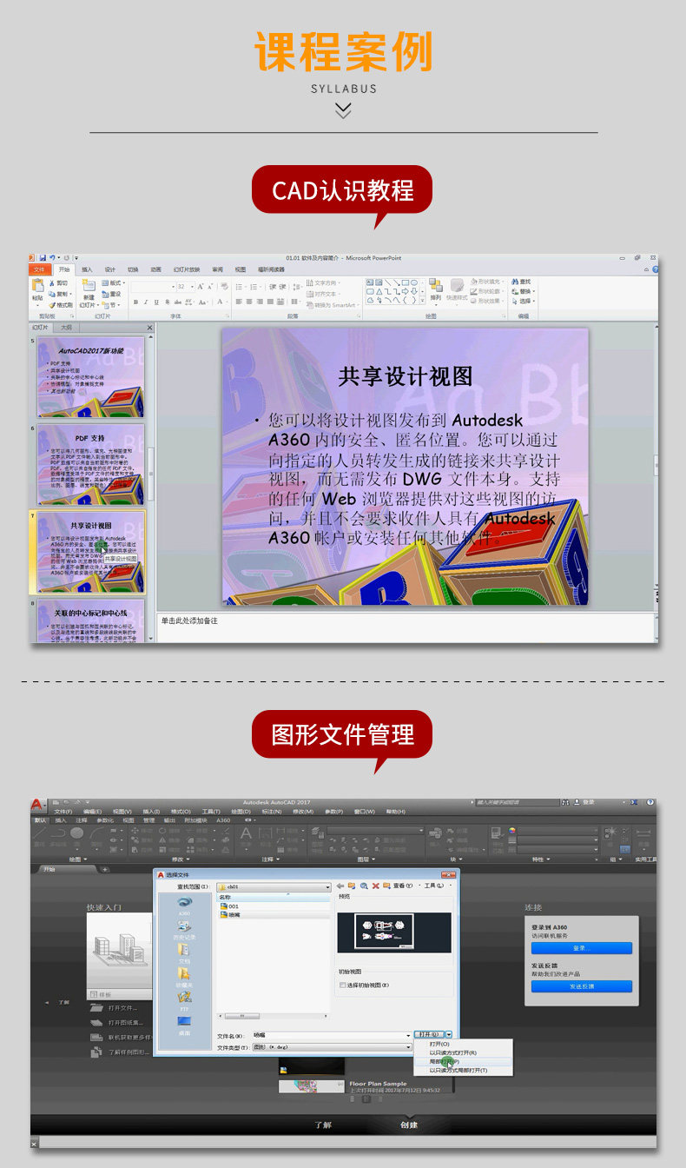
Task: Click the 快速样式 icon in PowerPoint
Action: (x=456, y=286)
